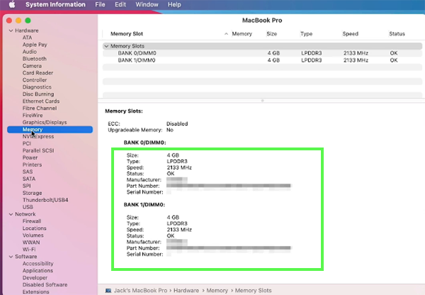Select FireWire in the sidebar
The image size is (425, 295).
(x=33, y=116)
